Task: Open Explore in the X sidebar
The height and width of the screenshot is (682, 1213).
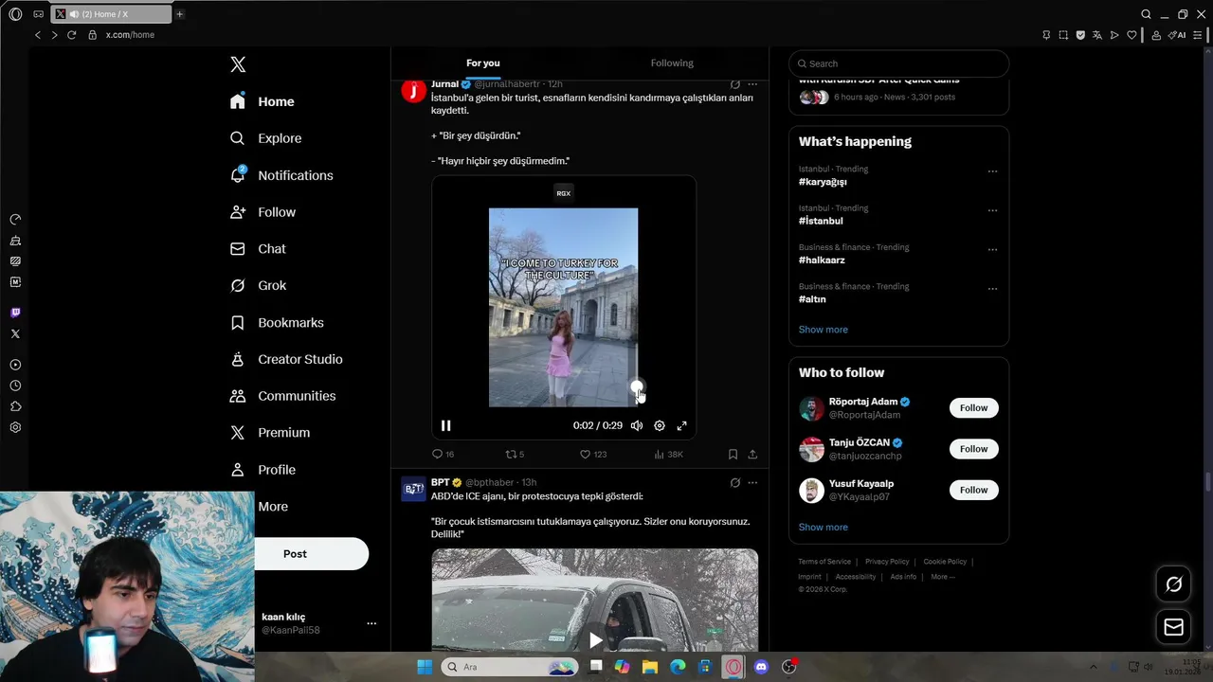Action: [266, 138]
